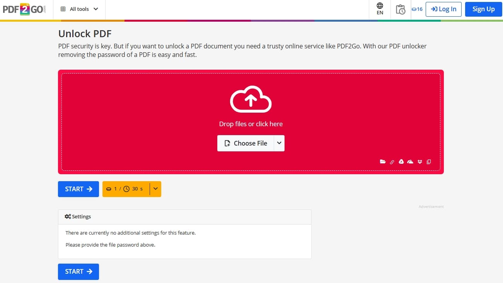Image resolution: width=503 pixels, height=283 pixels.
Task: Open the PDF2GO logo home link
Action: coord(24,9)
